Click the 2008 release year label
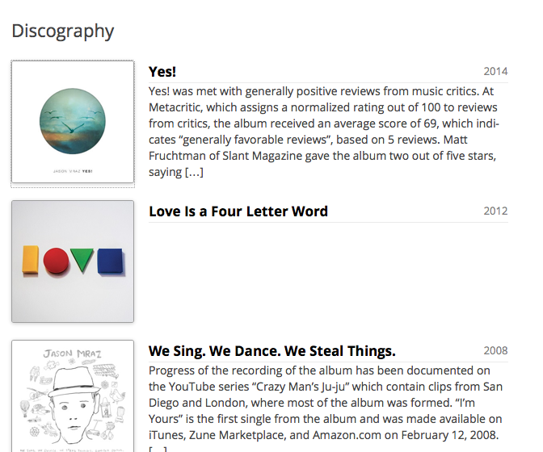543x452 pixels. click(495, 350)
